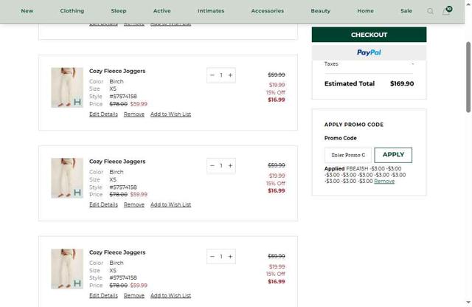Open middle card Cozy Fleece Joggers title
Viewport: 472px width, 307px height.
click(x=117, y=162)
